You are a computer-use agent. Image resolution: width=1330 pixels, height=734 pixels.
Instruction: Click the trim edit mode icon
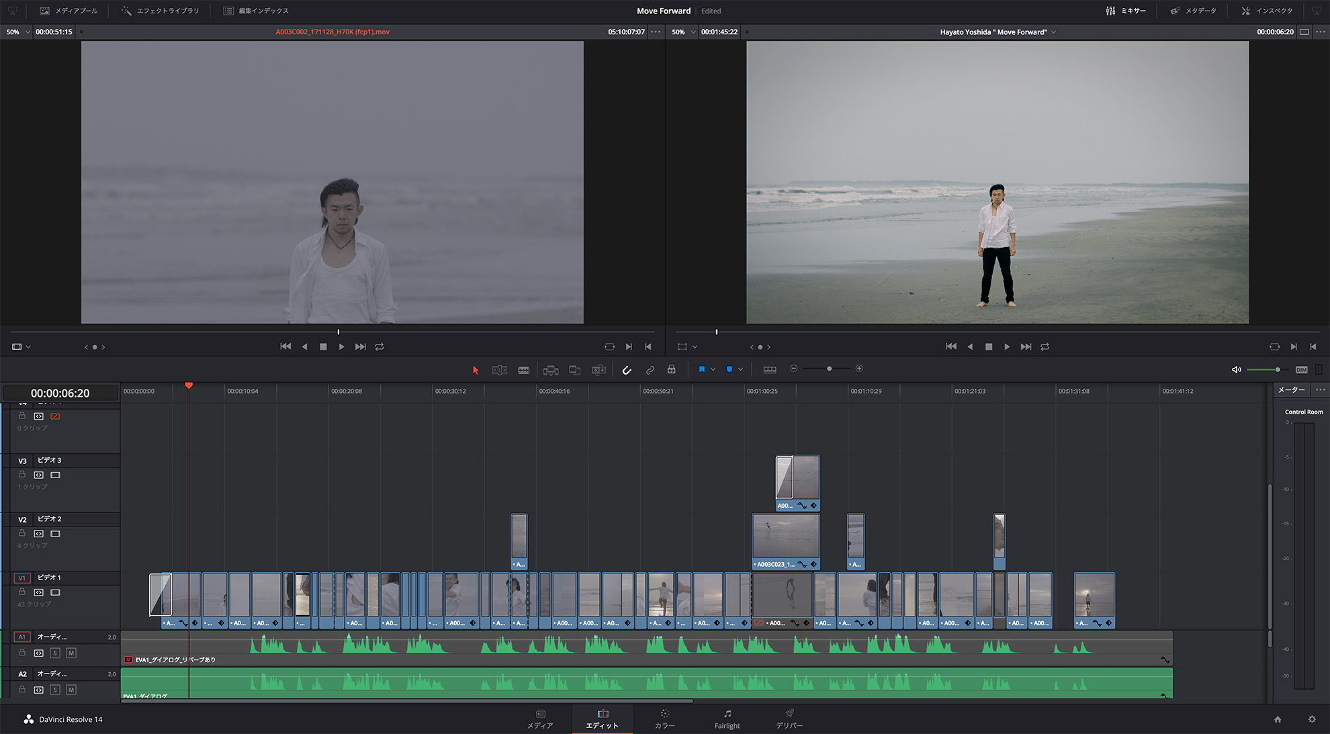[x=499, y=369]
